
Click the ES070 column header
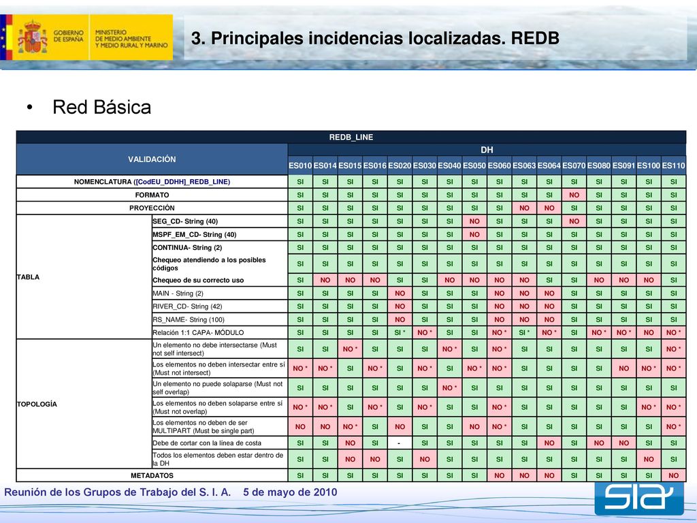pyautogui.click(x=574, y=165)
